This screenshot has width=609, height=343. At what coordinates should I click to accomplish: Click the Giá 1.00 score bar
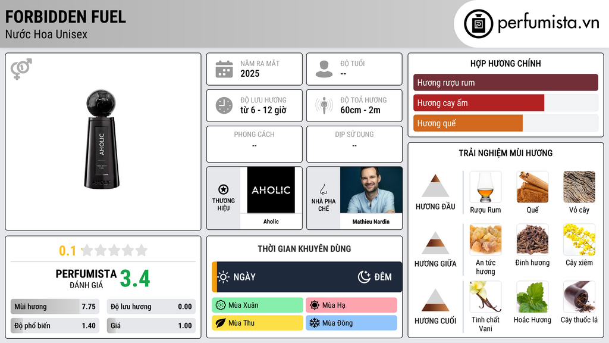[151, 326]
